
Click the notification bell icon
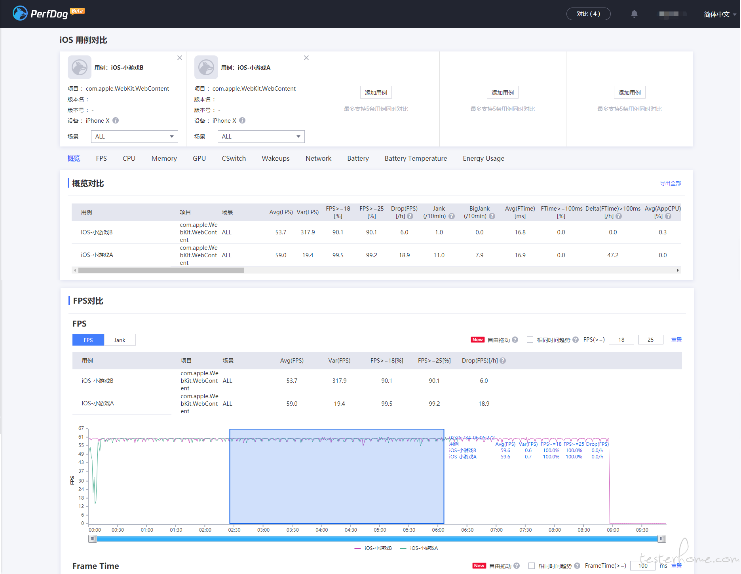coord(634,14)
